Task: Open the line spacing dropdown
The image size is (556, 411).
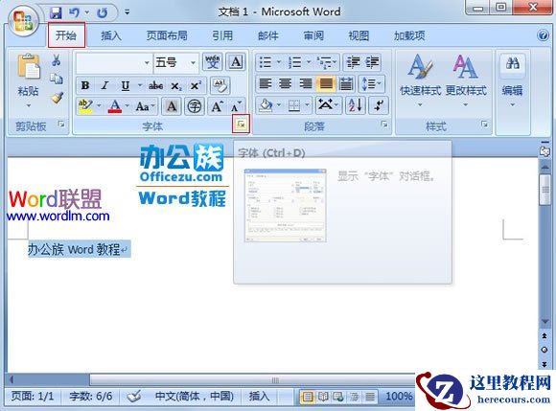Action: click(x=371, y=84)
